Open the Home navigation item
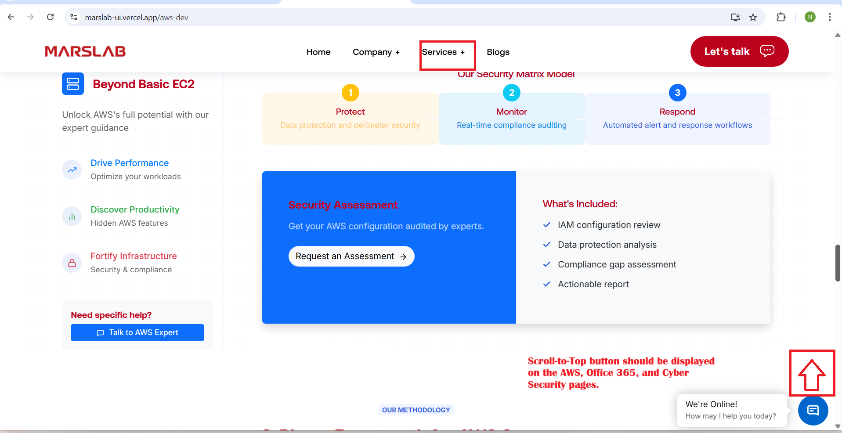 (x=318, y=52)
